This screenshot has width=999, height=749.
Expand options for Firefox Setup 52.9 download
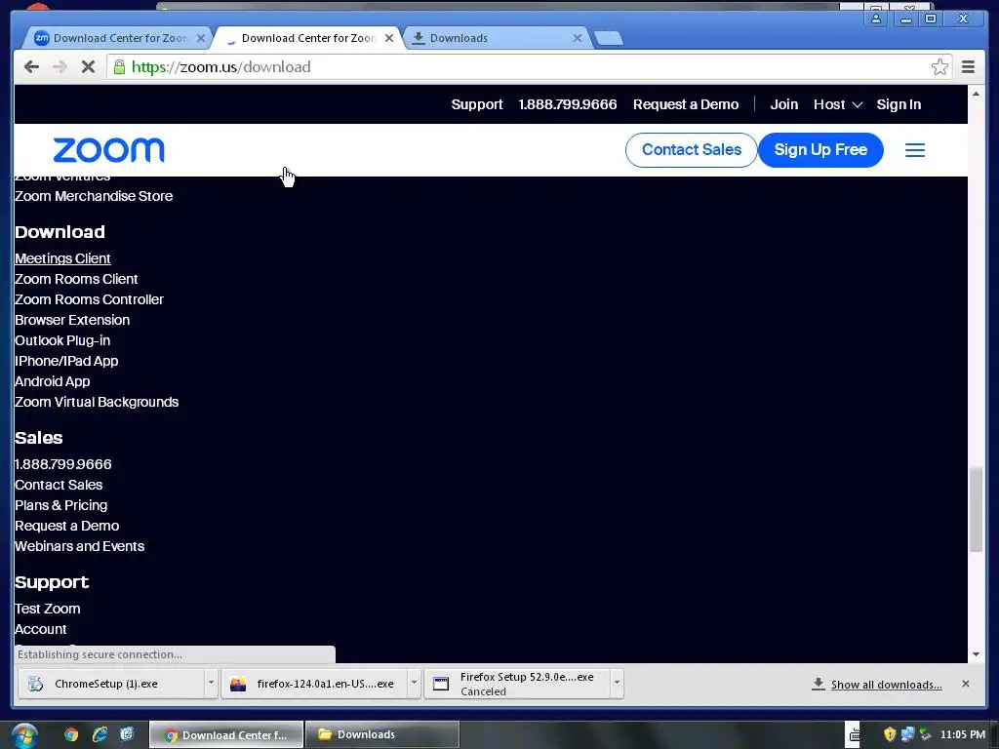point(617,683)
